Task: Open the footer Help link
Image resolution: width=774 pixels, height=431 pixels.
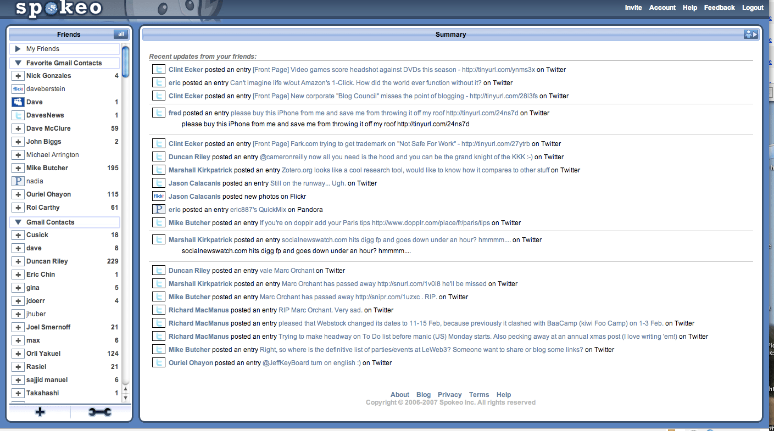Action: 504,395
